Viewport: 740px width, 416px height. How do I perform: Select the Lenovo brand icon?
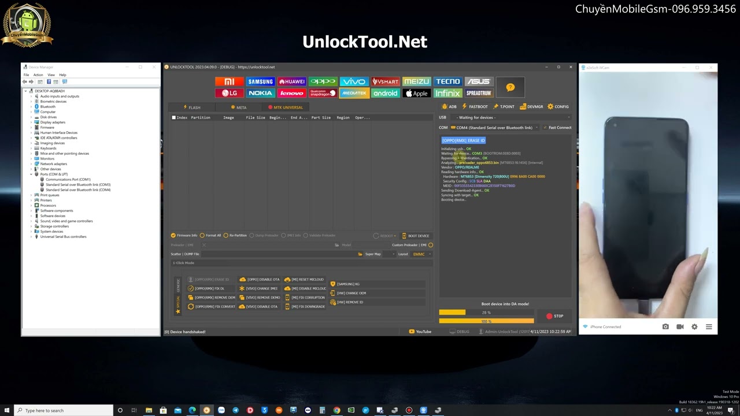click(x=291, y=93)
